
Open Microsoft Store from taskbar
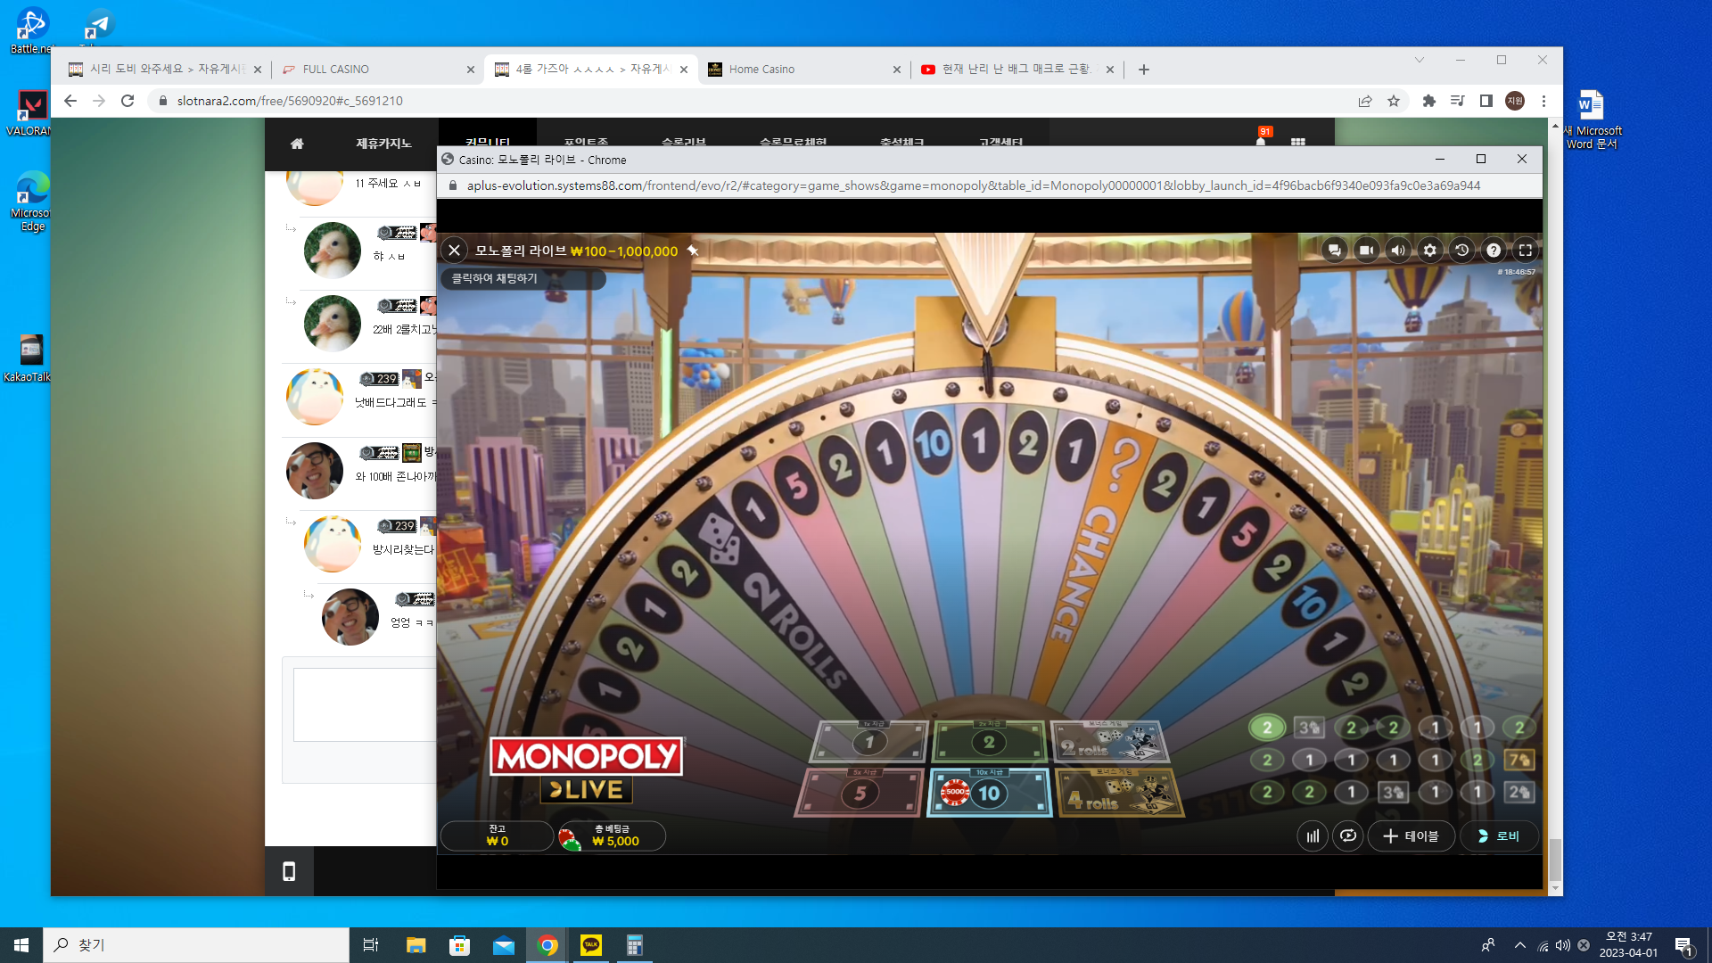point(460,945)
